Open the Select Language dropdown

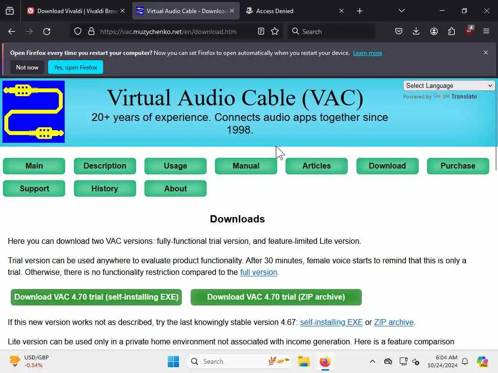pos(449,85)
